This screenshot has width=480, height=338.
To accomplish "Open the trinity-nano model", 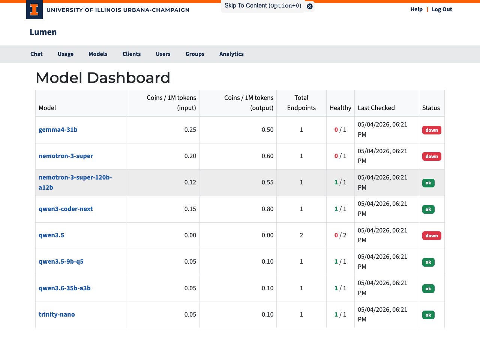I will click(x=57, y=314).
